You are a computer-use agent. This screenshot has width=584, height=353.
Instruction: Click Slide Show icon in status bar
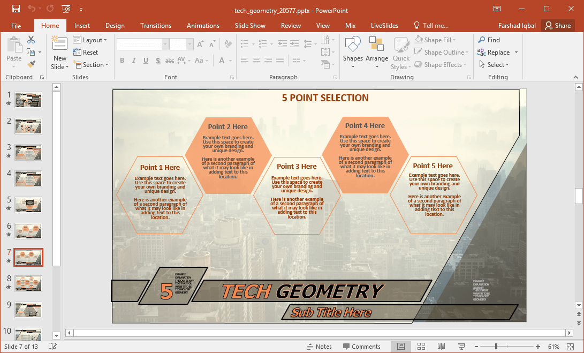[461, 347]
